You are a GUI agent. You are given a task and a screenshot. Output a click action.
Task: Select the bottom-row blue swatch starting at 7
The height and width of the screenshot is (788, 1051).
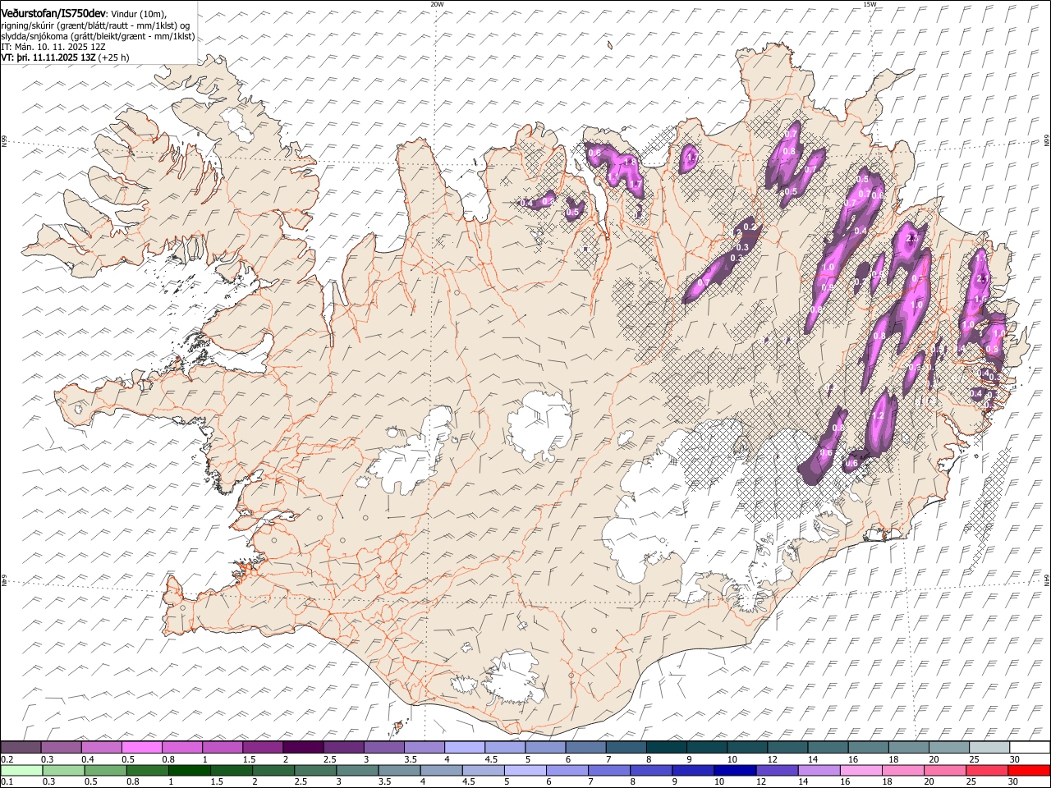[609, 770]
